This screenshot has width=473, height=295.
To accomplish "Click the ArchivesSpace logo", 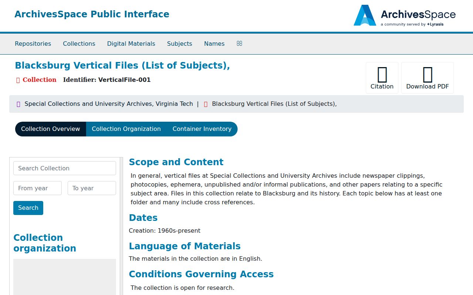I will click(x=405, y=15).
